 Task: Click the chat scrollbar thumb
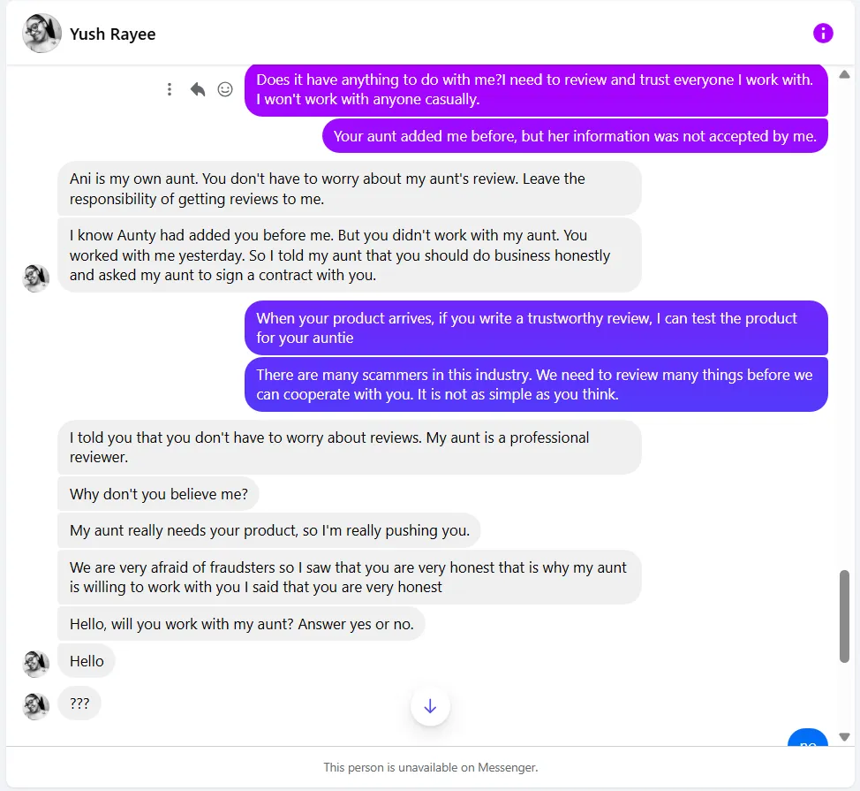point(844,615)
